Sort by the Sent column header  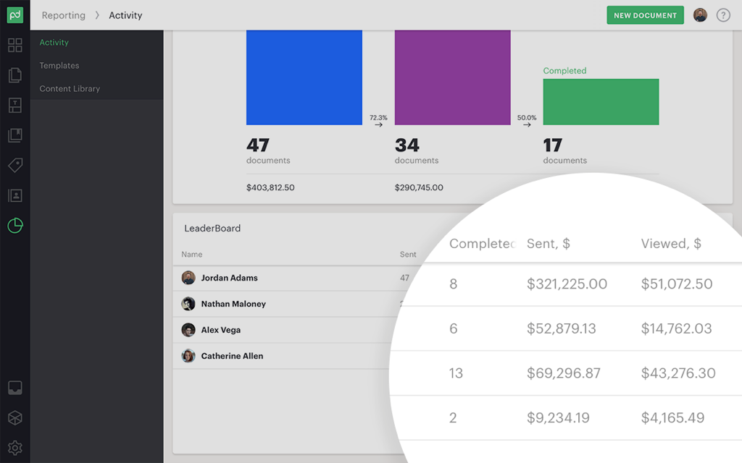(x=408, y=254)
